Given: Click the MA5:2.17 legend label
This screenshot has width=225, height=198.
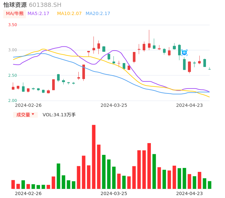Looking at the screenshot, I should 38,14.
